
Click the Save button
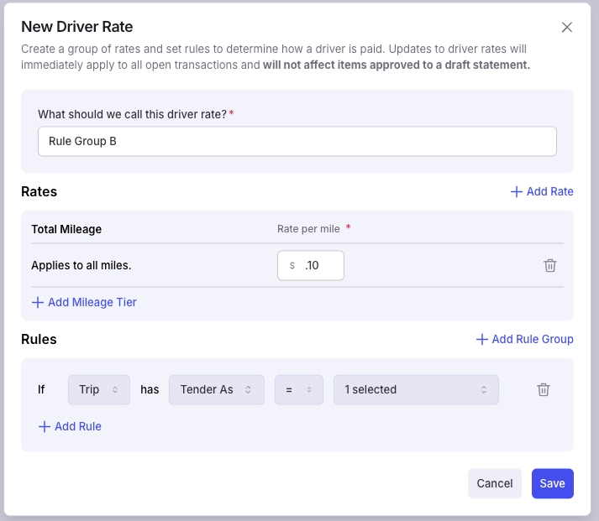tap(553, 483)
